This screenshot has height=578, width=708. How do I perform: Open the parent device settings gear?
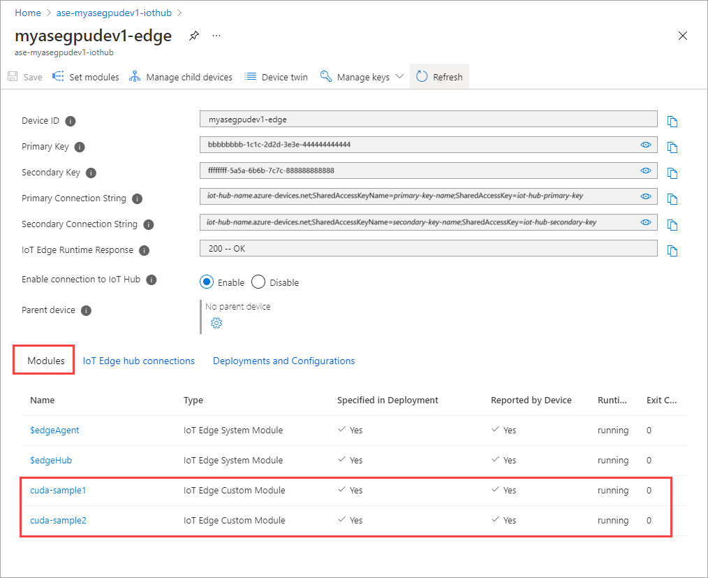tap(216, 323)
